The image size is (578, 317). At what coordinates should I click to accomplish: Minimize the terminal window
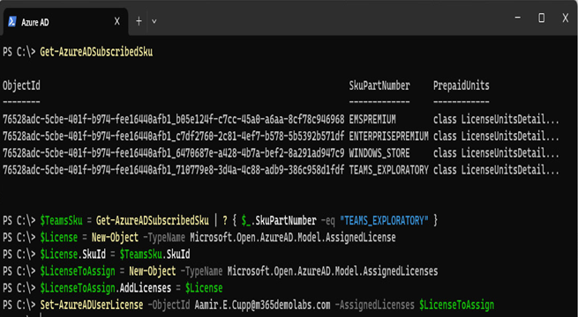(x=517, y=18)
